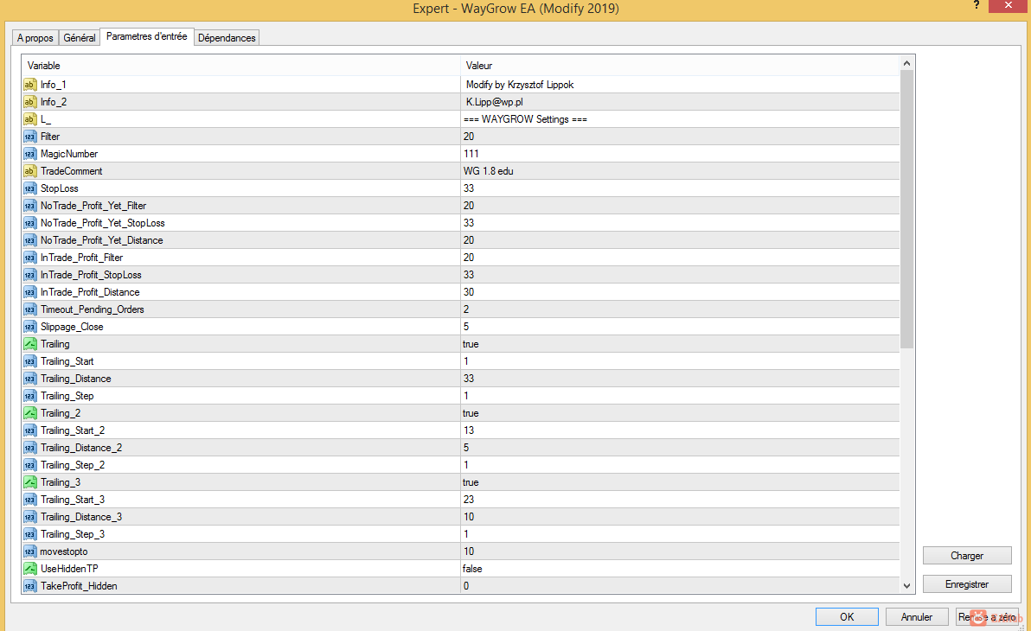Screen dimensions: 1031x631
Task: Click the Trailing_Start_2 value 13
Action: (469, 430)
